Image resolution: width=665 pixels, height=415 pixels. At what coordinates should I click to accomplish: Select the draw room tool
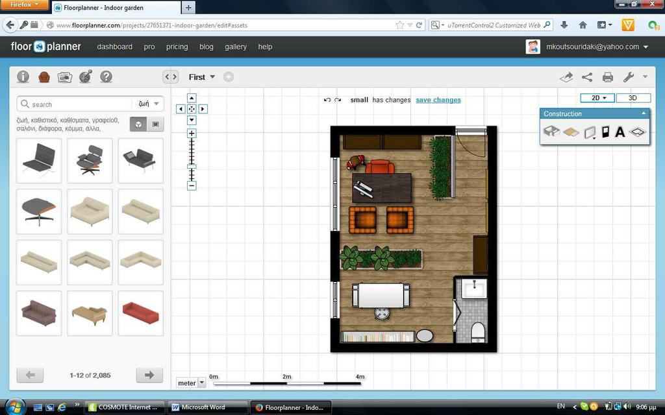pos(551,131)
